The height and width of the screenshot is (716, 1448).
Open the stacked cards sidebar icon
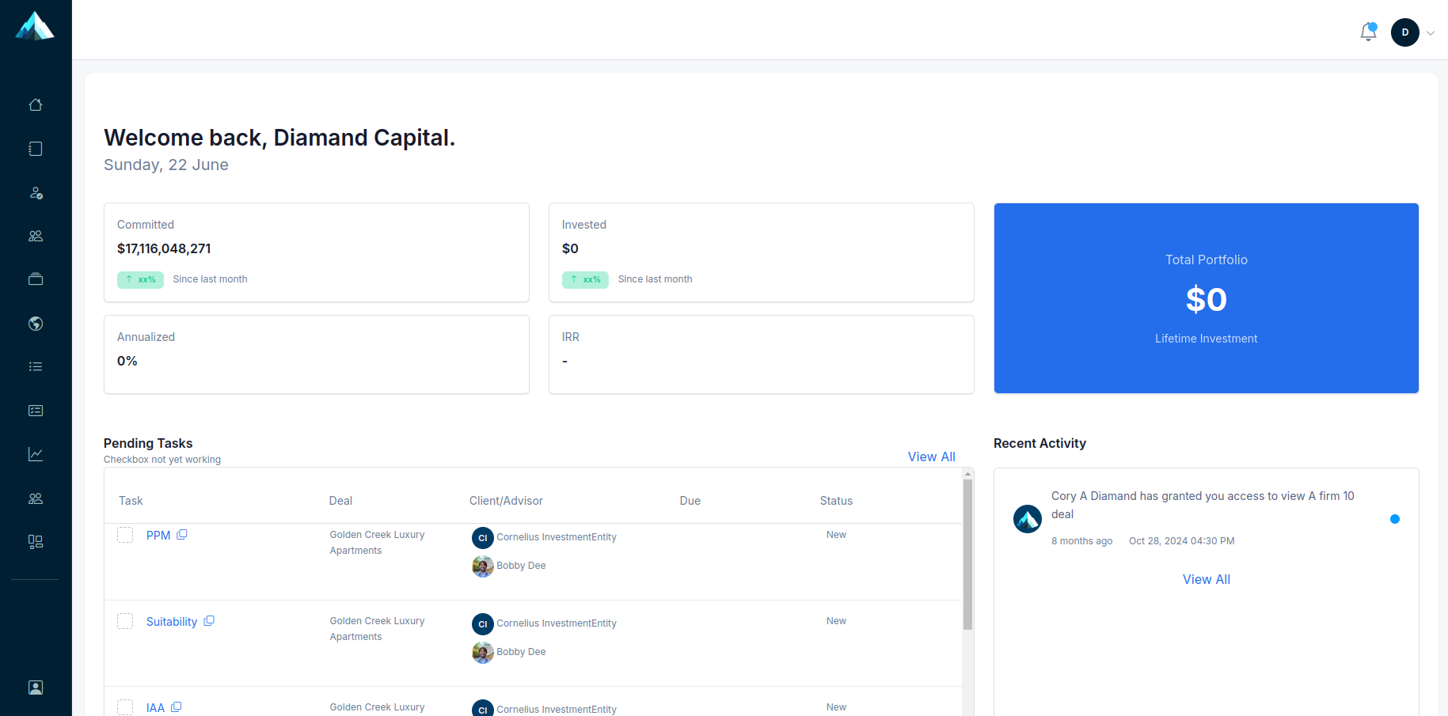[x=36, y=279]
